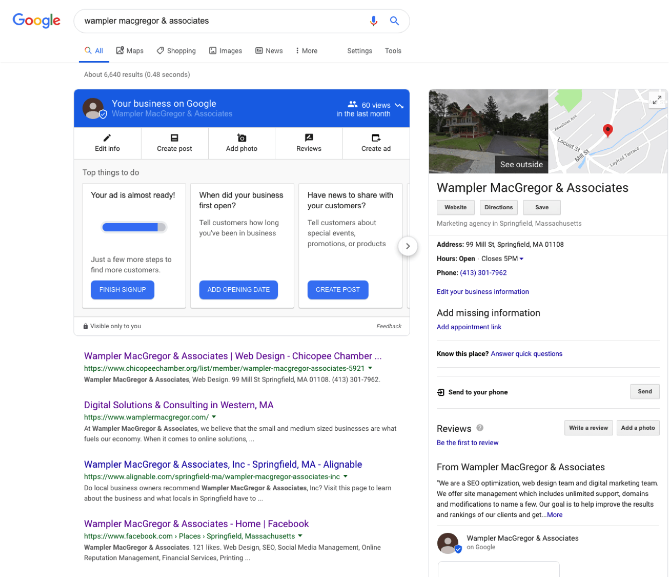Click Your business on Google heading
Viewport: 669px width, 577px height.
[164, 104]
